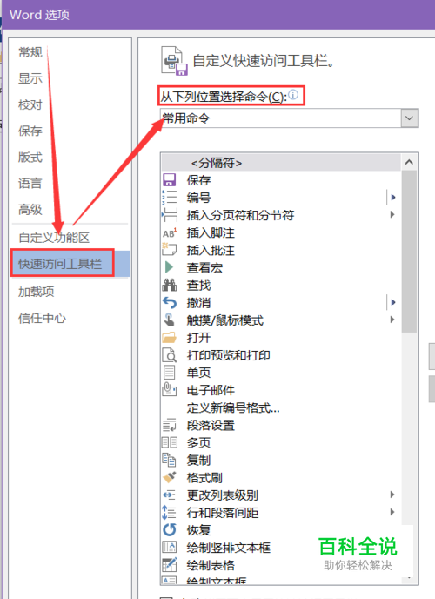This screenshot has width=435, height=599.
Task: Click the multiple pages icon beside 多页
Action: click(x=170, y=442)
